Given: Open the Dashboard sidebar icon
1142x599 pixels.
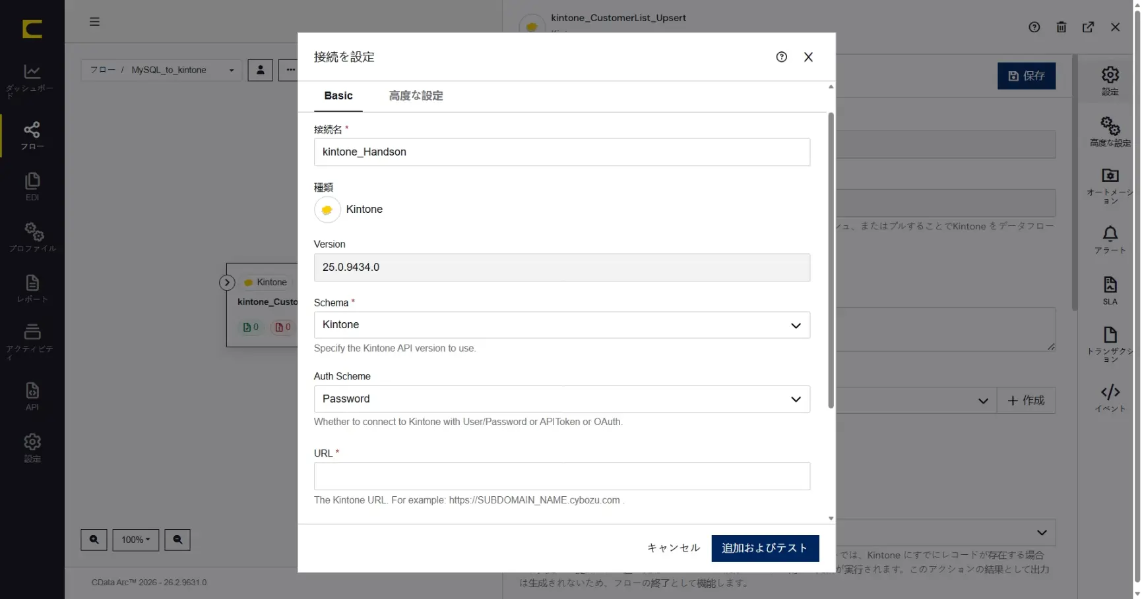Looking at the screenshot, I should coord(32,81).
